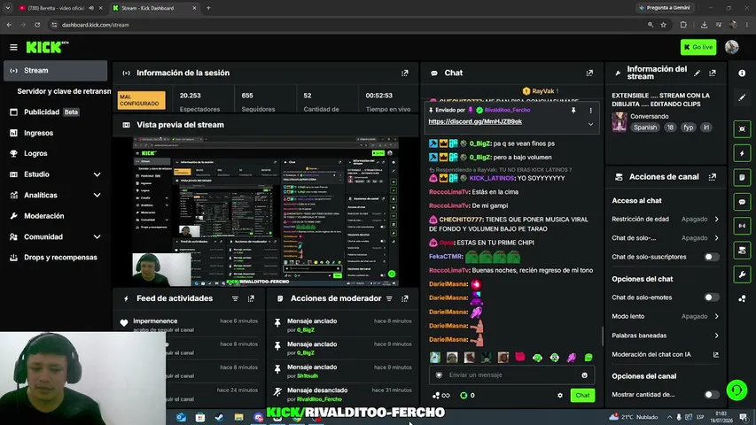
Task: Open Moderación del chat con IA
Action: 666,355
